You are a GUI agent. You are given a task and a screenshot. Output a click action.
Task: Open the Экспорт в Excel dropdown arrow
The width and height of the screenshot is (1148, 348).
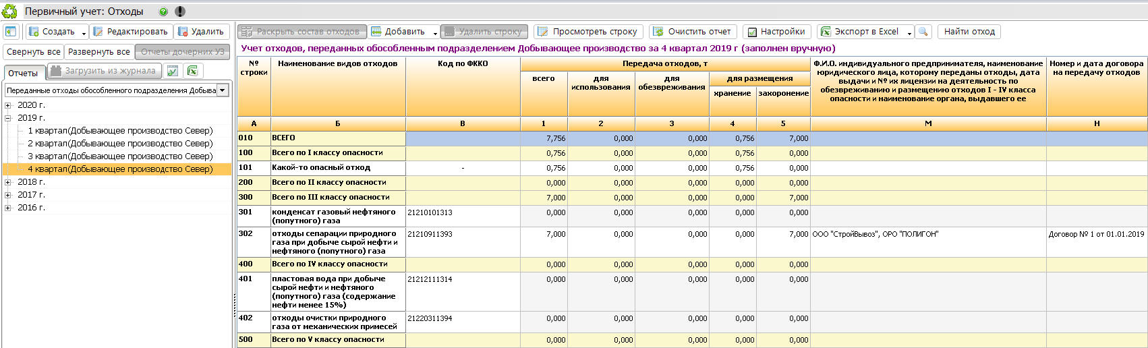909,32
